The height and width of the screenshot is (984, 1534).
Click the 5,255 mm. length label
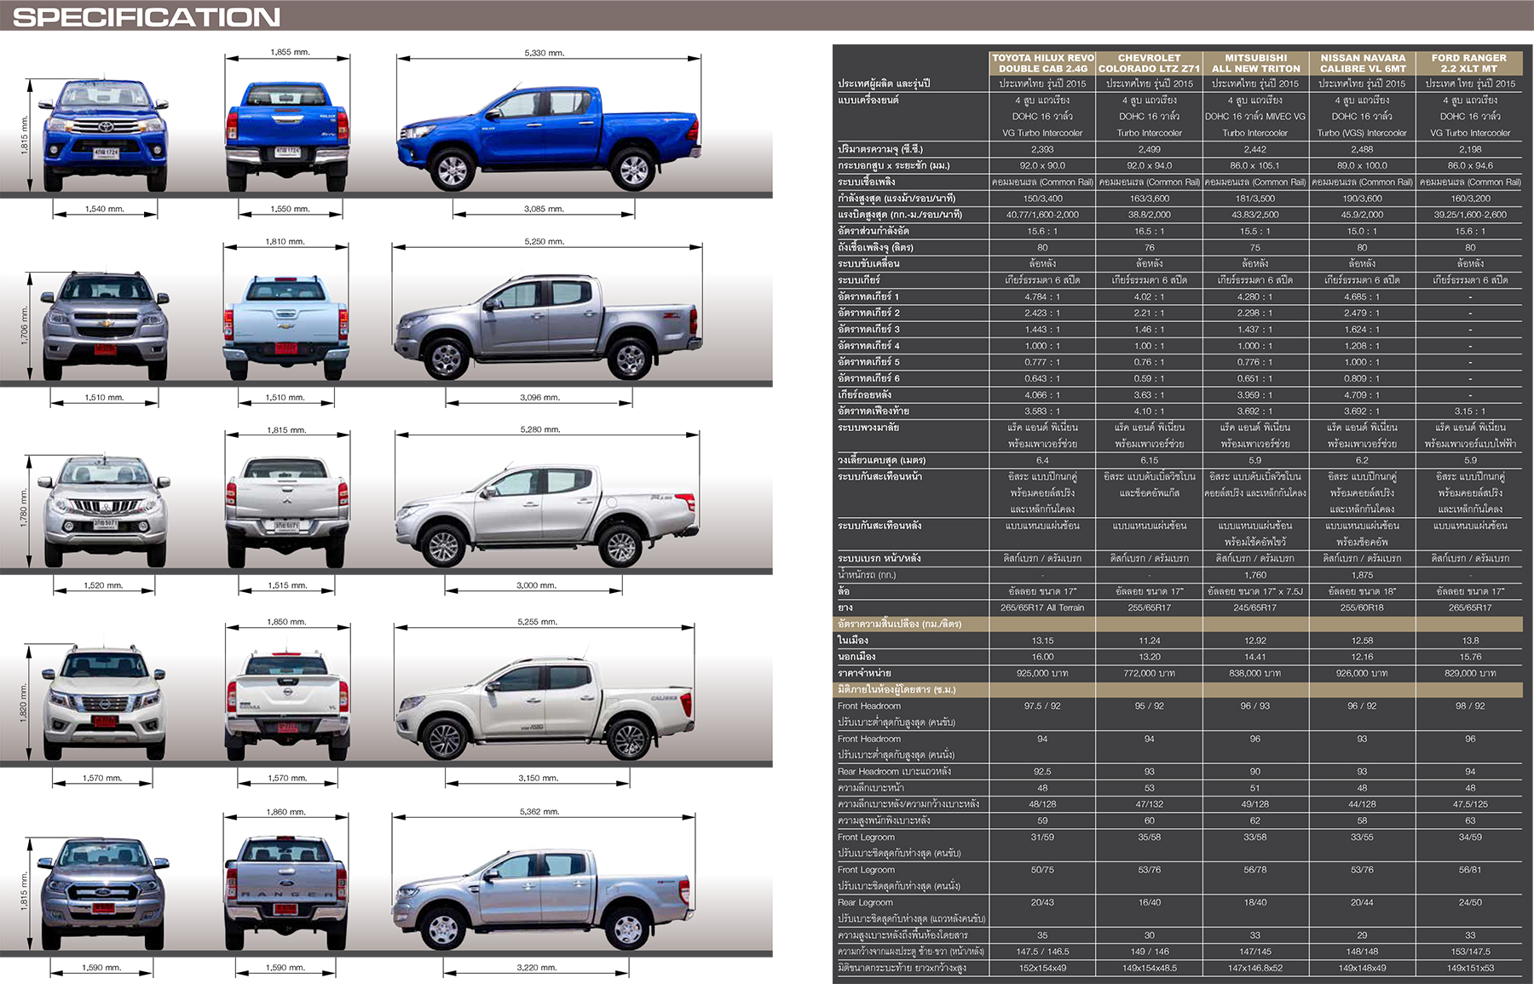click(x=537, y=622)
